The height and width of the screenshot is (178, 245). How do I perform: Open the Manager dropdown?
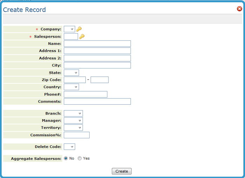click(73, 120)
